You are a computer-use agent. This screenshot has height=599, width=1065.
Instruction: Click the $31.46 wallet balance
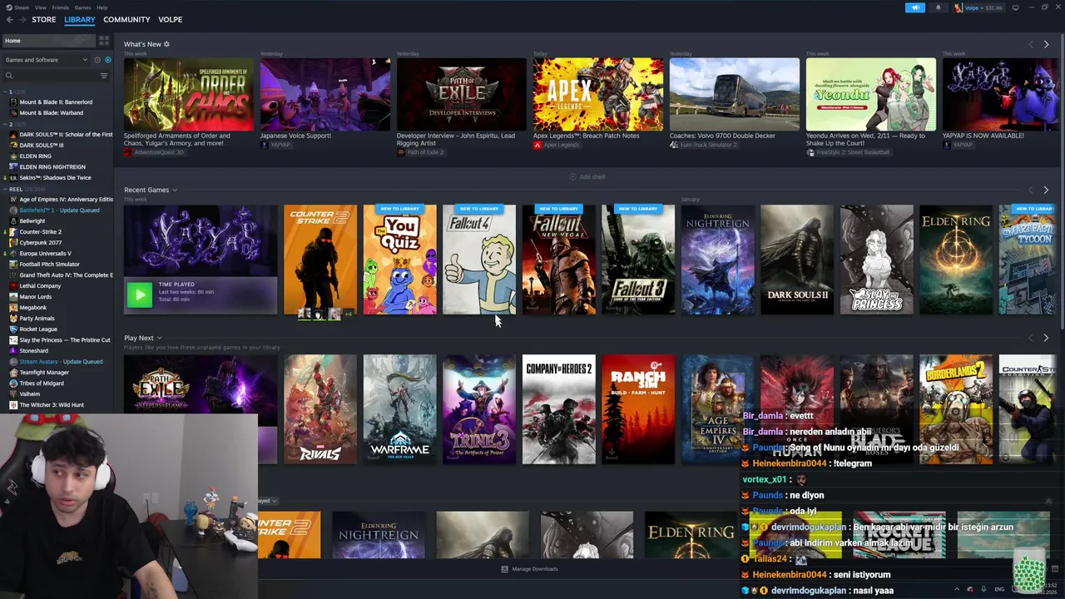click(x=993, y=7)
